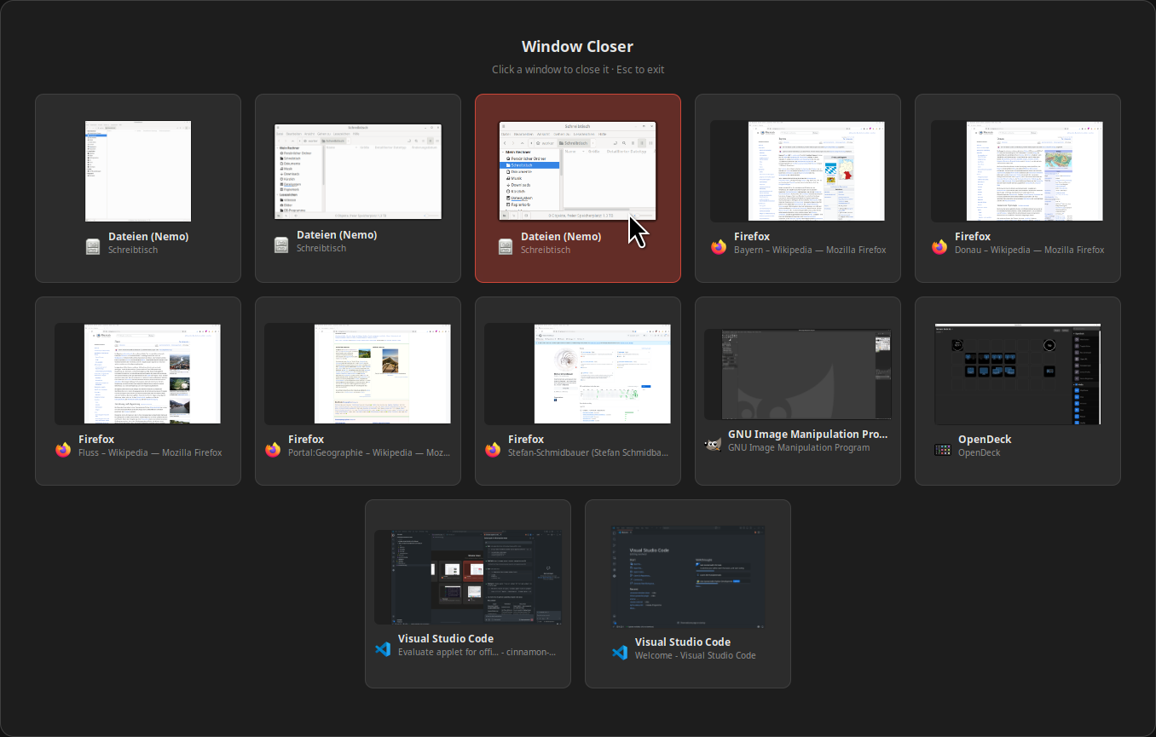Viewport: 1156px width, 737px height.
Task: Click the GNU Image Manipulation Program preview
Action: coord(797,374)
